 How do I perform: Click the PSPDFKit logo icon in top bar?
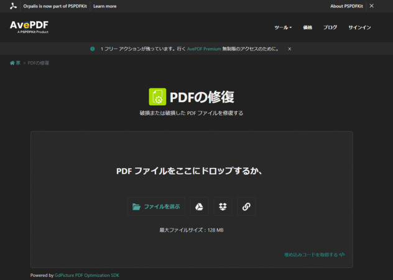pyautogui.click(x=13, y=6)
